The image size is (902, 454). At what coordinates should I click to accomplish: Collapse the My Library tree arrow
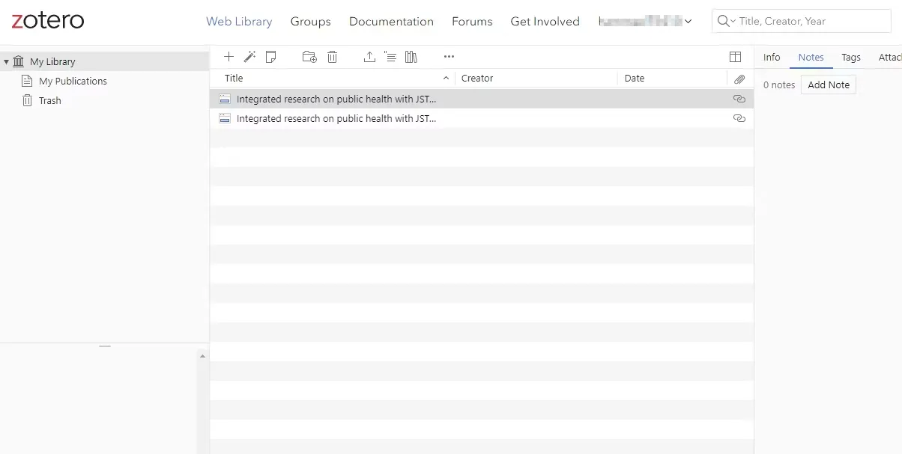7,62
